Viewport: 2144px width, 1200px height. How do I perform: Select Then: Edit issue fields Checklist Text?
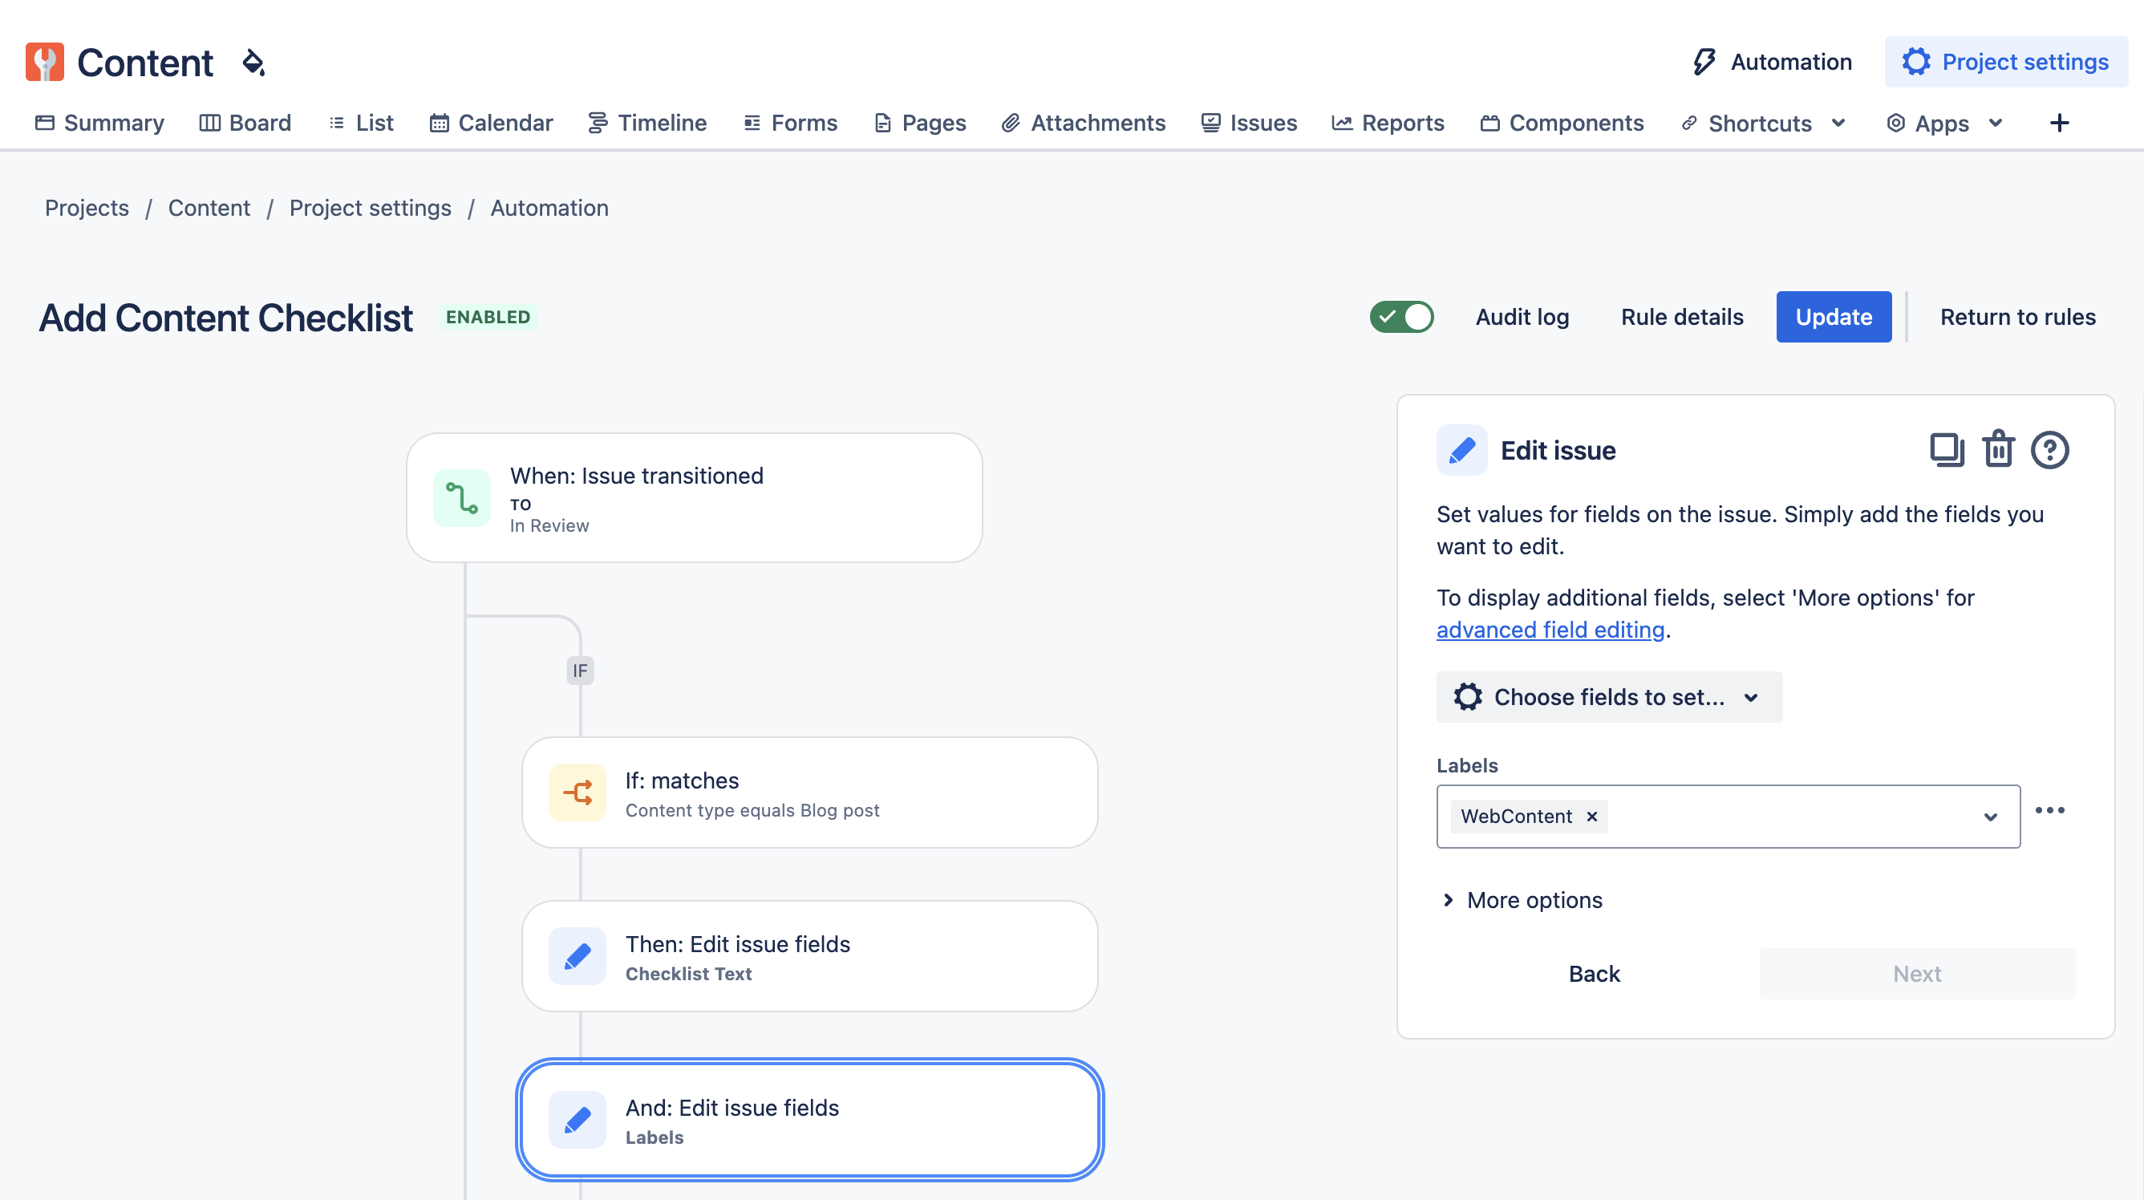coord(809,957)
